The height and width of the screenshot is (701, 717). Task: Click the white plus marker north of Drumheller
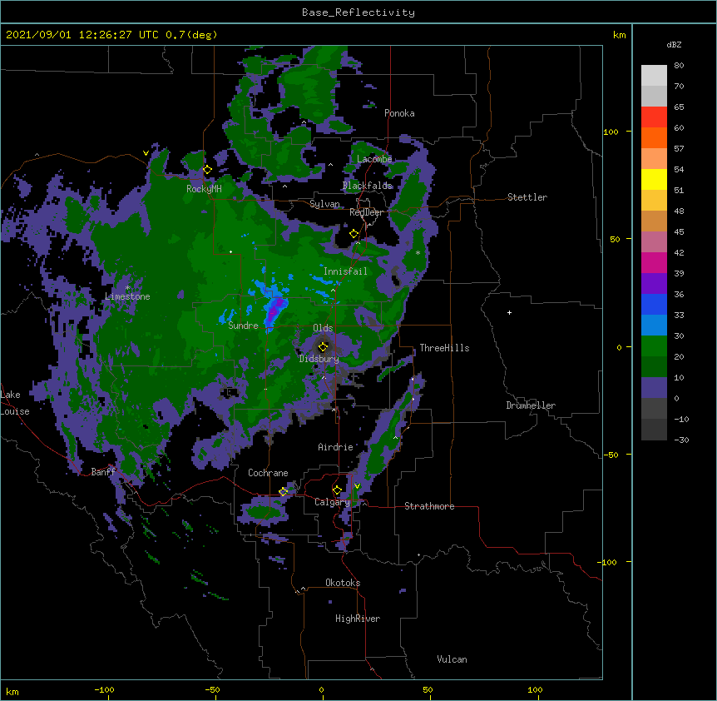click(x=509, y=312)
